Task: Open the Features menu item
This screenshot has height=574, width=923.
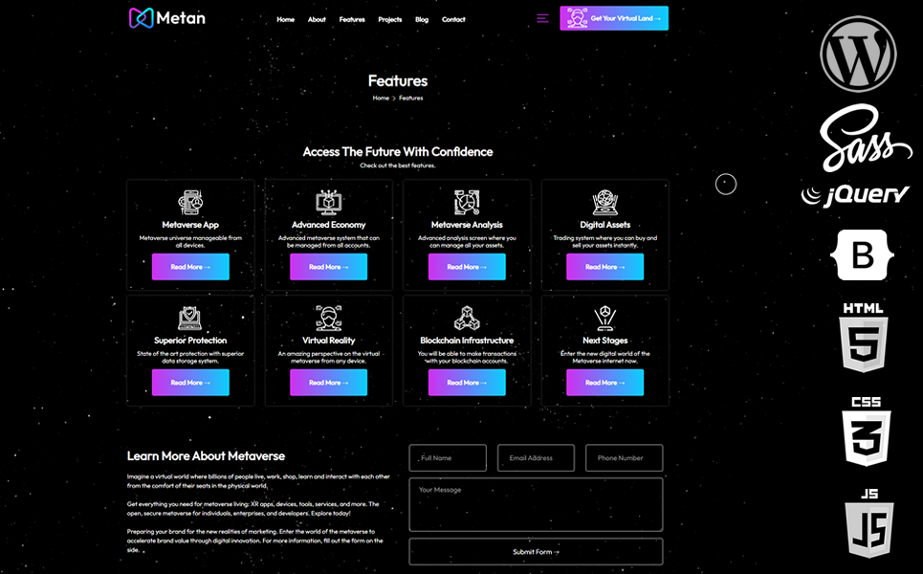Action: [352, 19]
